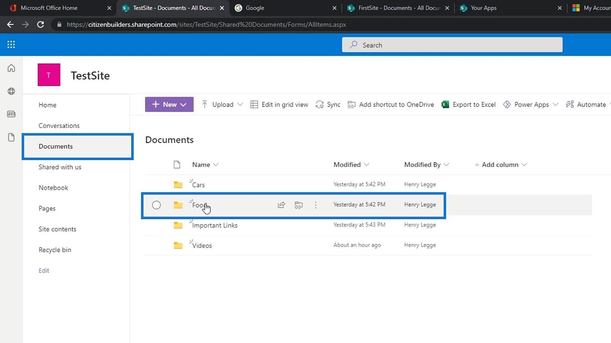Click the Edit link under navigation

(x=44, y=271)
